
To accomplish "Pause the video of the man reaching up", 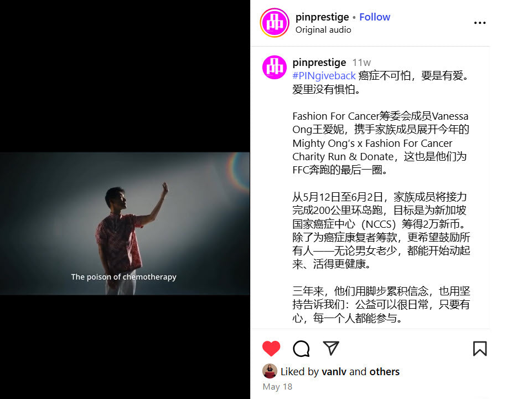I will (x=125, y=223).
